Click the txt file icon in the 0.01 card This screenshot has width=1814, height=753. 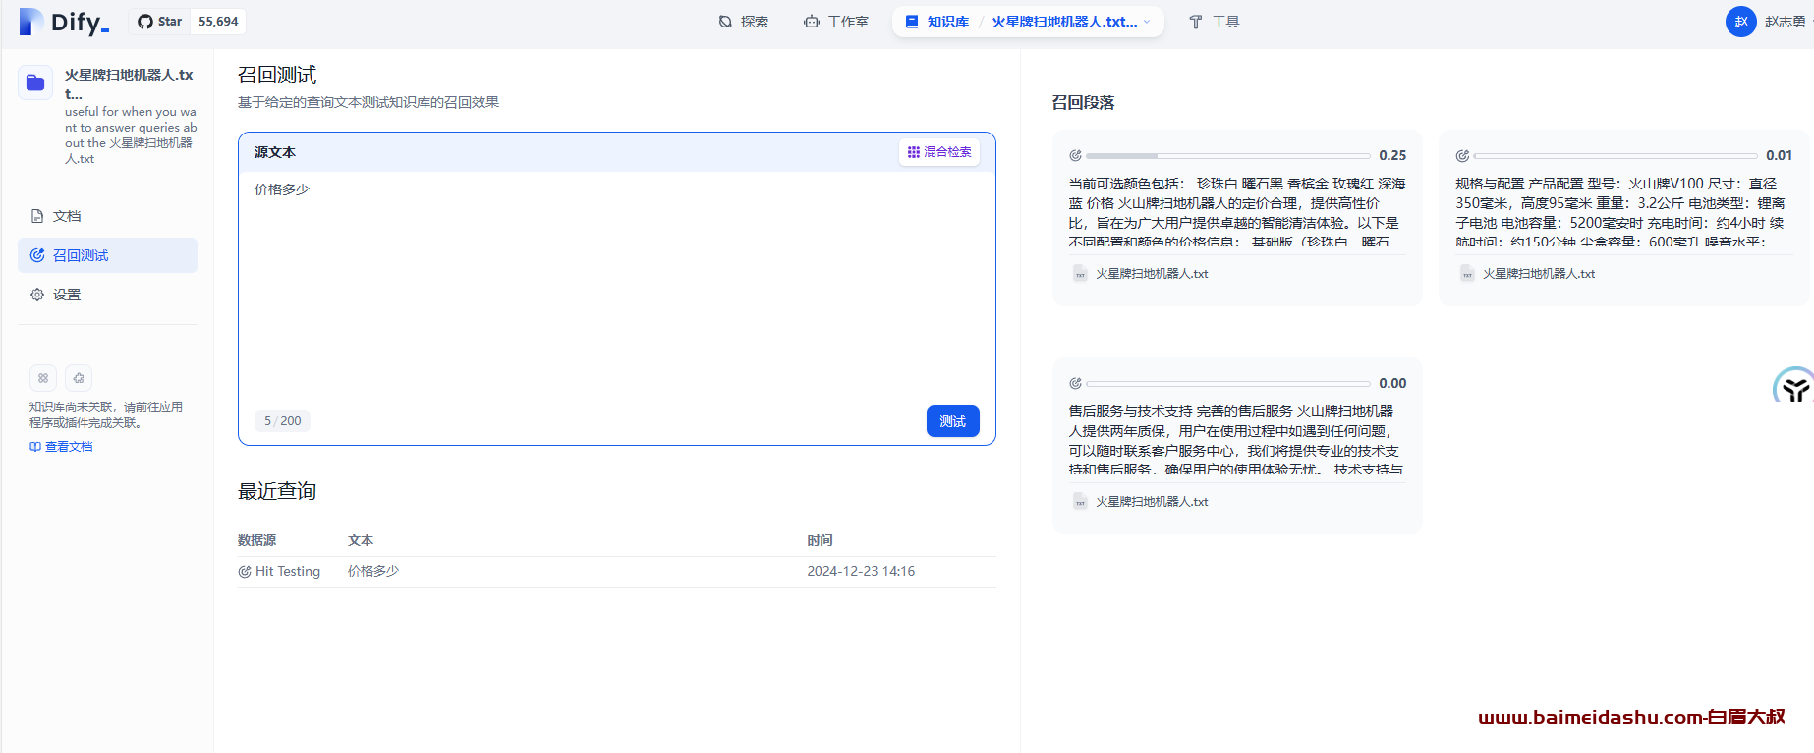coord(1467,274)
